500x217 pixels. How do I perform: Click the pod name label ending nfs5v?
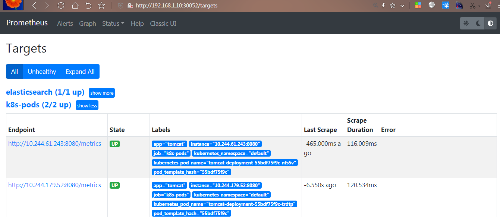pos(225,163)
